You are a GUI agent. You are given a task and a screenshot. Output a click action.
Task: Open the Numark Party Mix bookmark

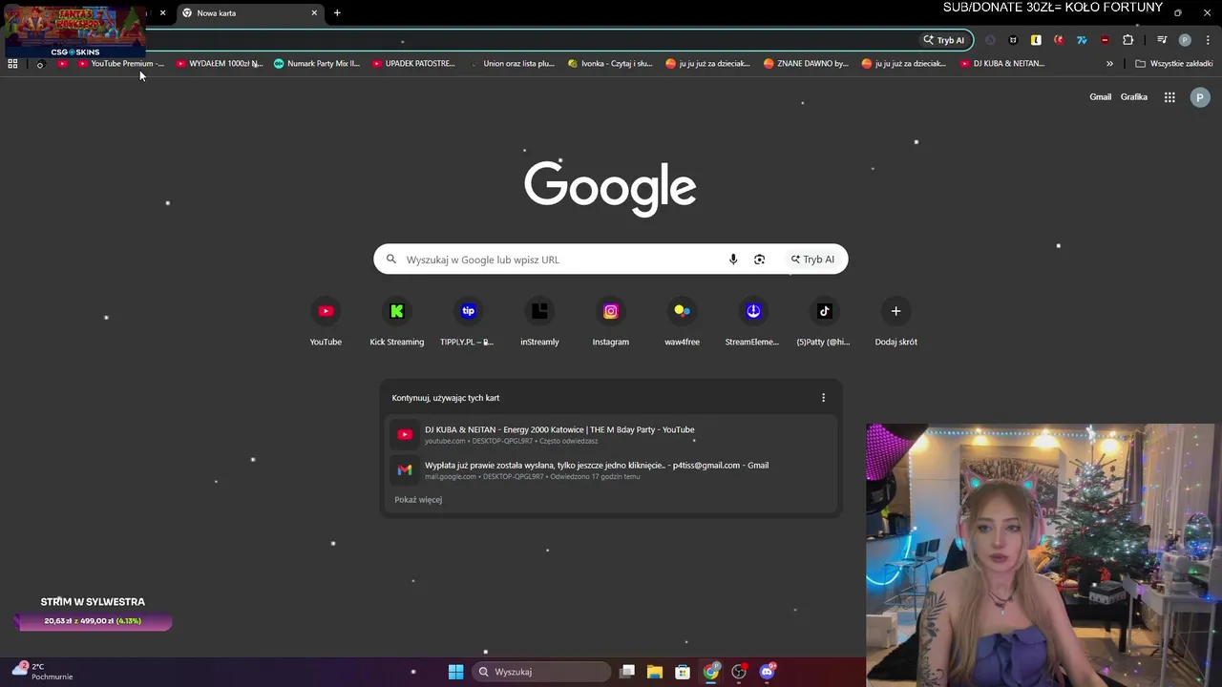tap(317, 64)
